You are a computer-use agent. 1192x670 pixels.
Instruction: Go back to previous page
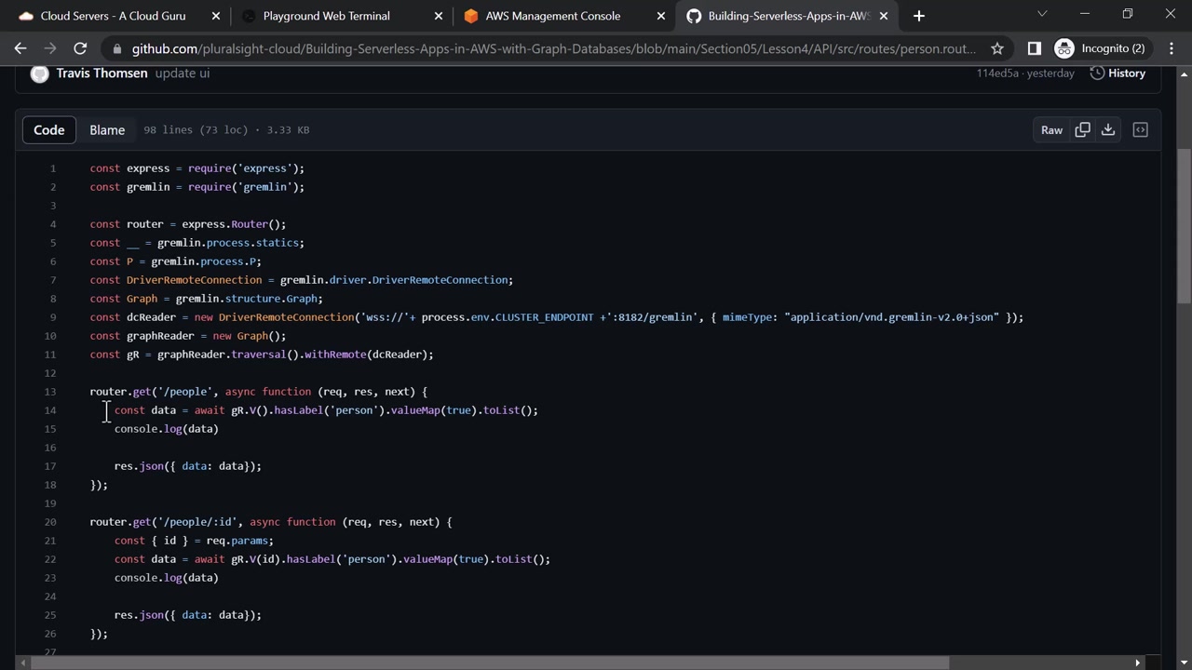coord(20,48)
